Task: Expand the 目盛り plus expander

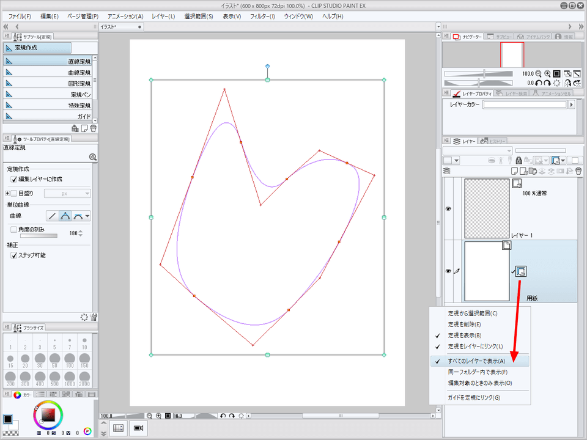Action: 7,194
